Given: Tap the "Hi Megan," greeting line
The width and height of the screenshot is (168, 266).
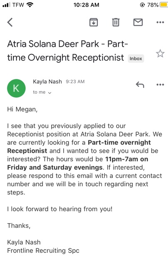Looking at the screenshot, I should tap(22, 109).
